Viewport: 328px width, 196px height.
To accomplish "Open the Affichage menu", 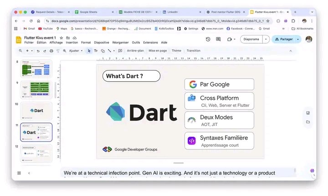I will [x=56, y=42].
